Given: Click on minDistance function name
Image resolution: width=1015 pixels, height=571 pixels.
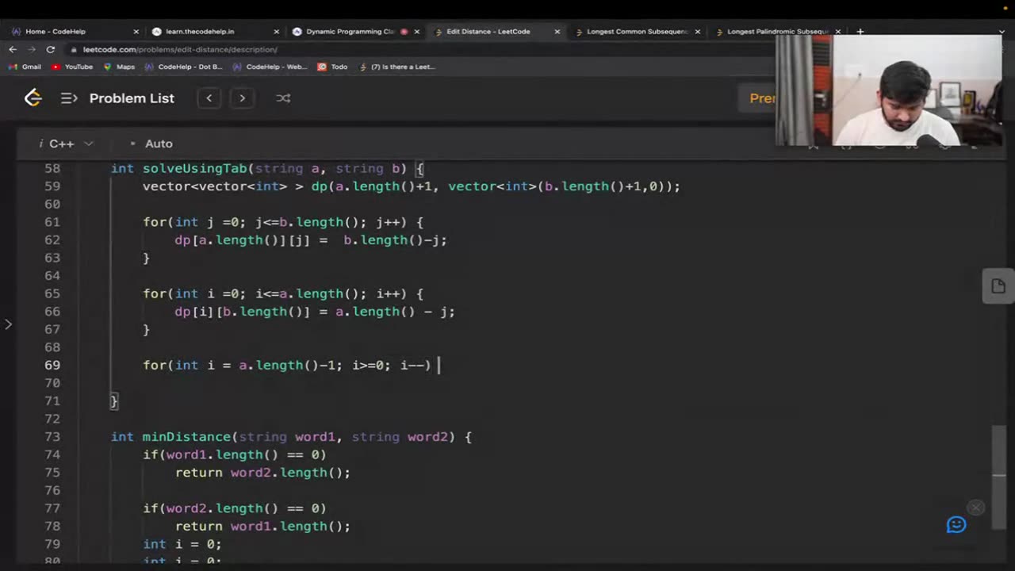Looking at the screenshot, I should 186,437.
